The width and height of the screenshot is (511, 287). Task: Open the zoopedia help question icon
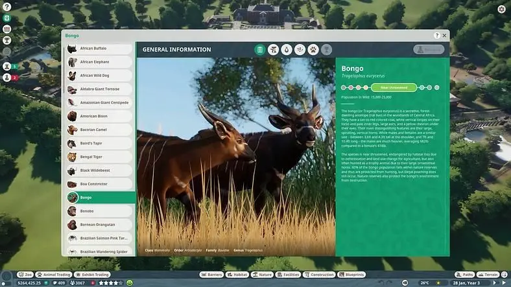(436, 36)
